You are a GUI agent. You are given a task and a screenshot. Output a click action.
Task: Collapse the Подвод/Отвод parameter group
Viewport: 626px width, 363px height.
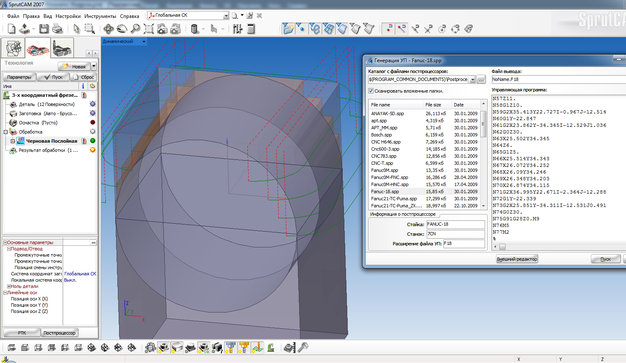9,249
